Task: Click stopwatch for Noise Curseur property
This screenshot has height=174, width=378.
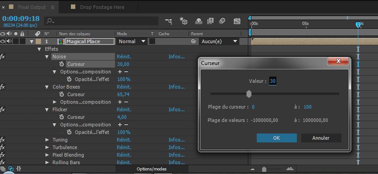Action: (x=62, y=64)
